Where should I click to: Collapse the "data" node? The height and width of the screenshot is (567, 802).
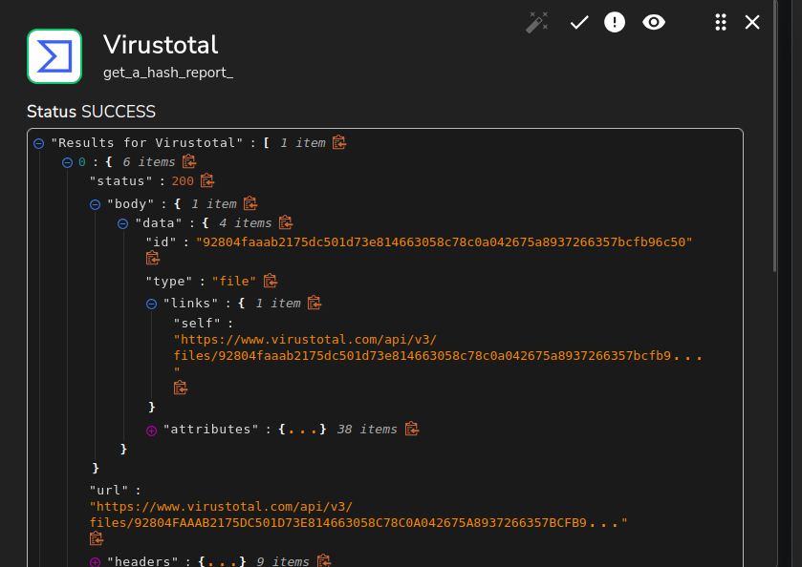click(x=124, y=223)
